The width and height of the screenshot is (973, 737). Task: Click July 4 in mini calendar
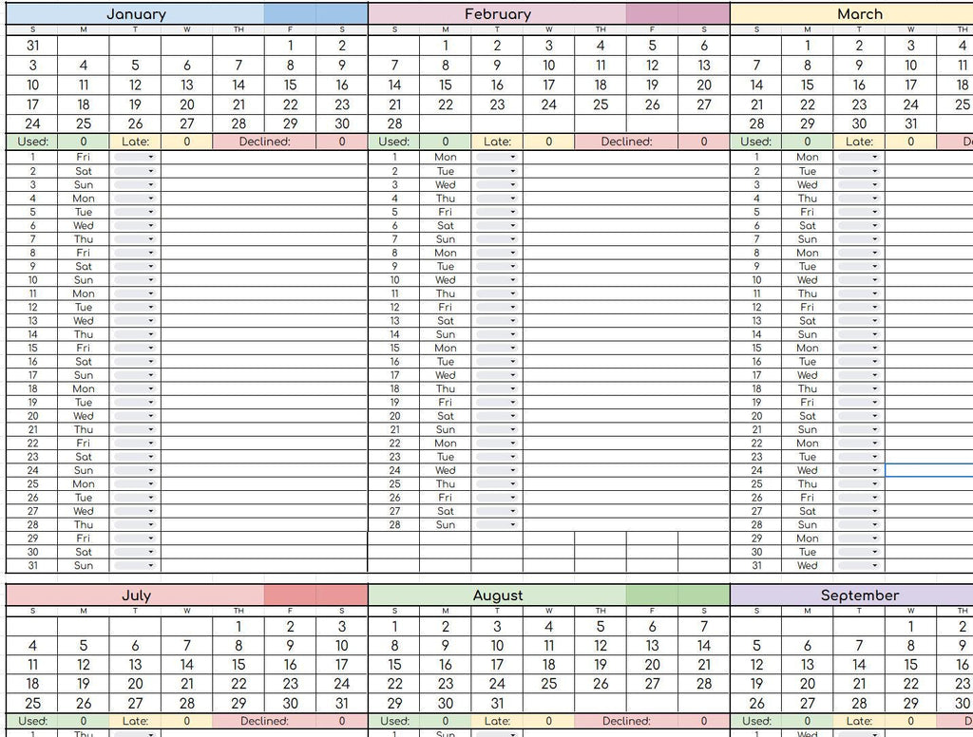[x=32, y=646]
